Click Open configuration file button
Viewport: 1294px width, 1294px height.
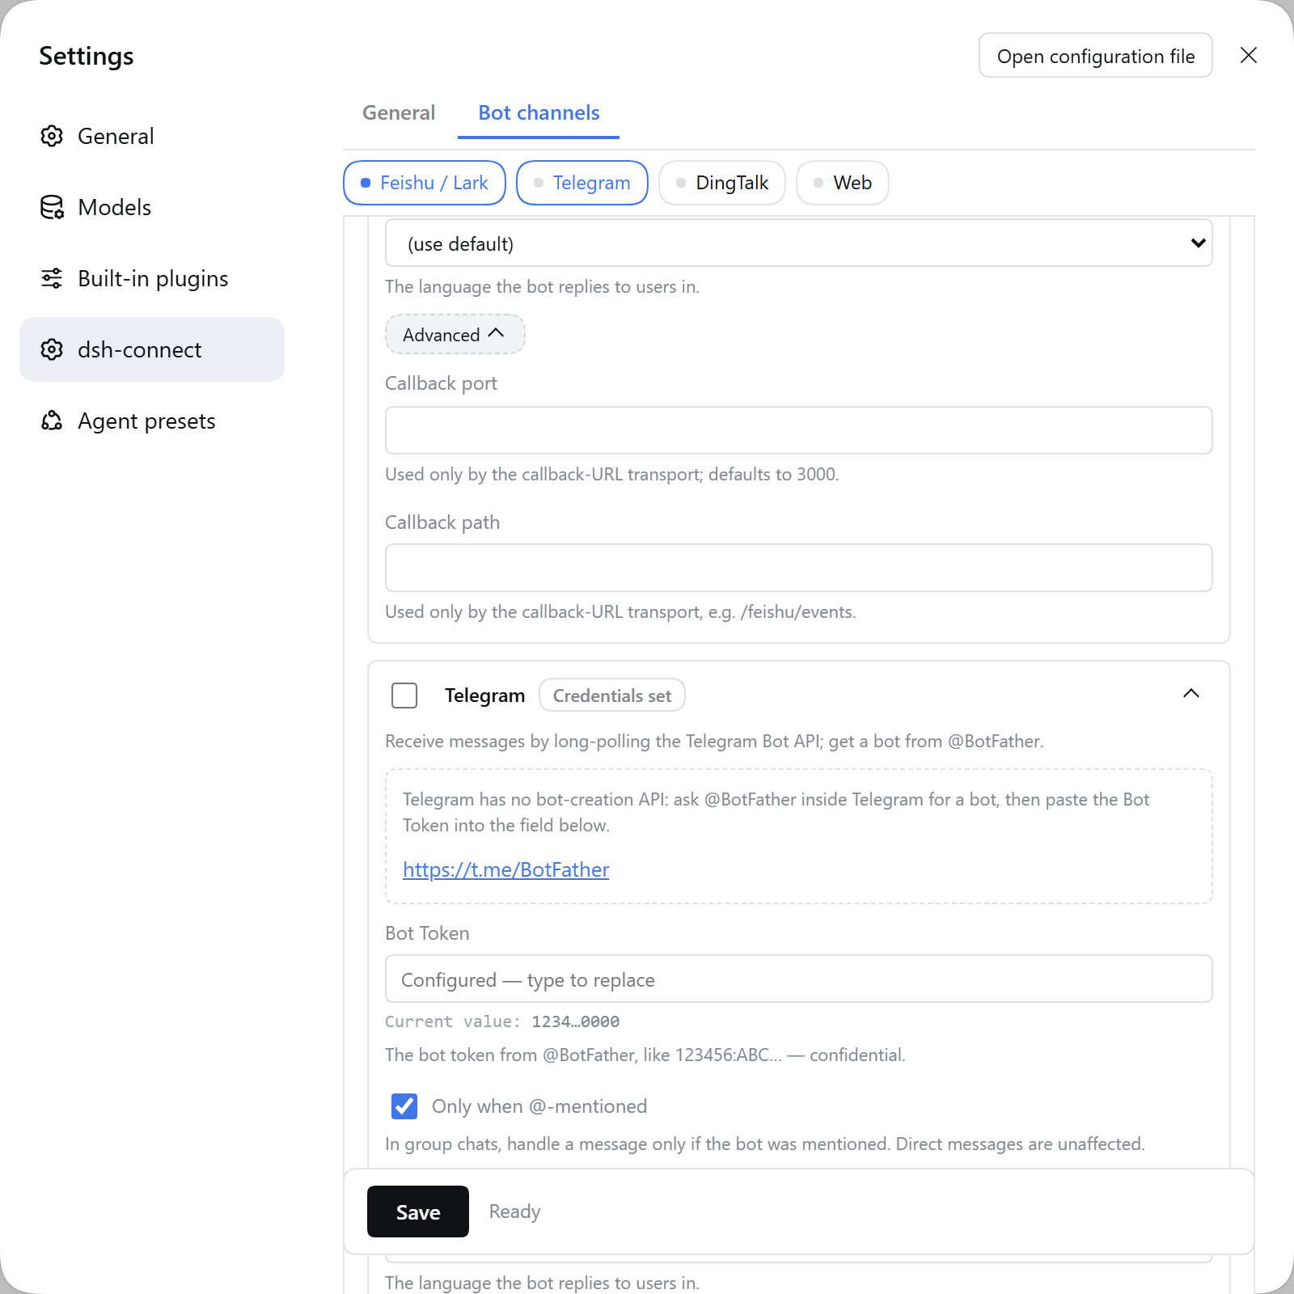coord(1096,56)
